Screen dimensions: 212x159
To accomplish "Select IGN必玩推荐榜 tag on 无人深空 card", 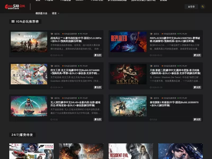I will click(x=69, y=98).
